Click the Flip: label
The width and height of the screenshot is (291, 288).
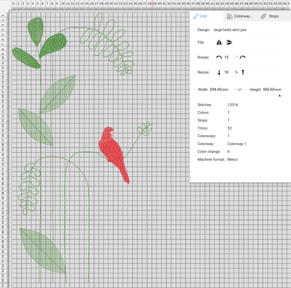click(x=201, y=42)
